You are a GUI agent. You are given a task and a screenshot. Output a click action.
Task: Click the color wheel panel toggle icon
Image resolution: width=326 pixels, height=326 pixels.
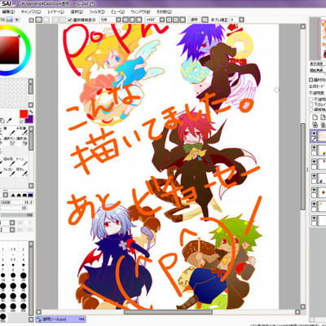click(x=10, y=20)
